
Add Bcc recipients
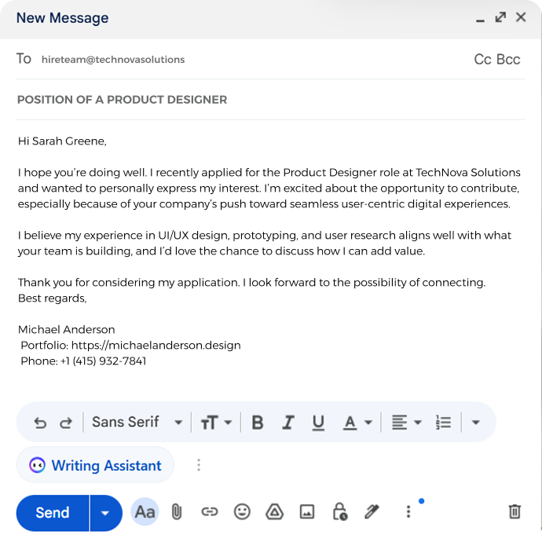point(508,60)
